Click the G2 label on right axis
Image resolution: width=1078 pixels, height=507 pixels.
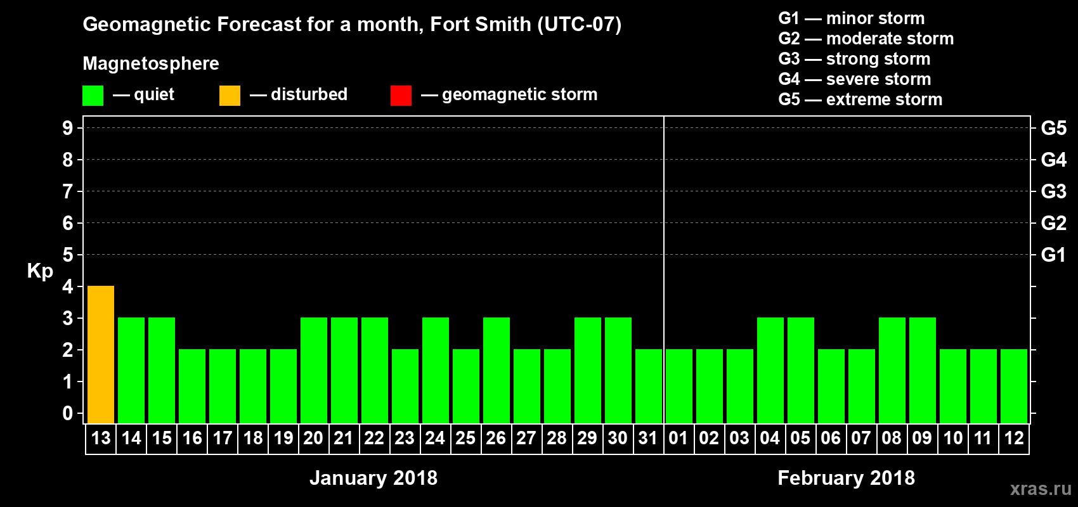(x=1053, y=223)
